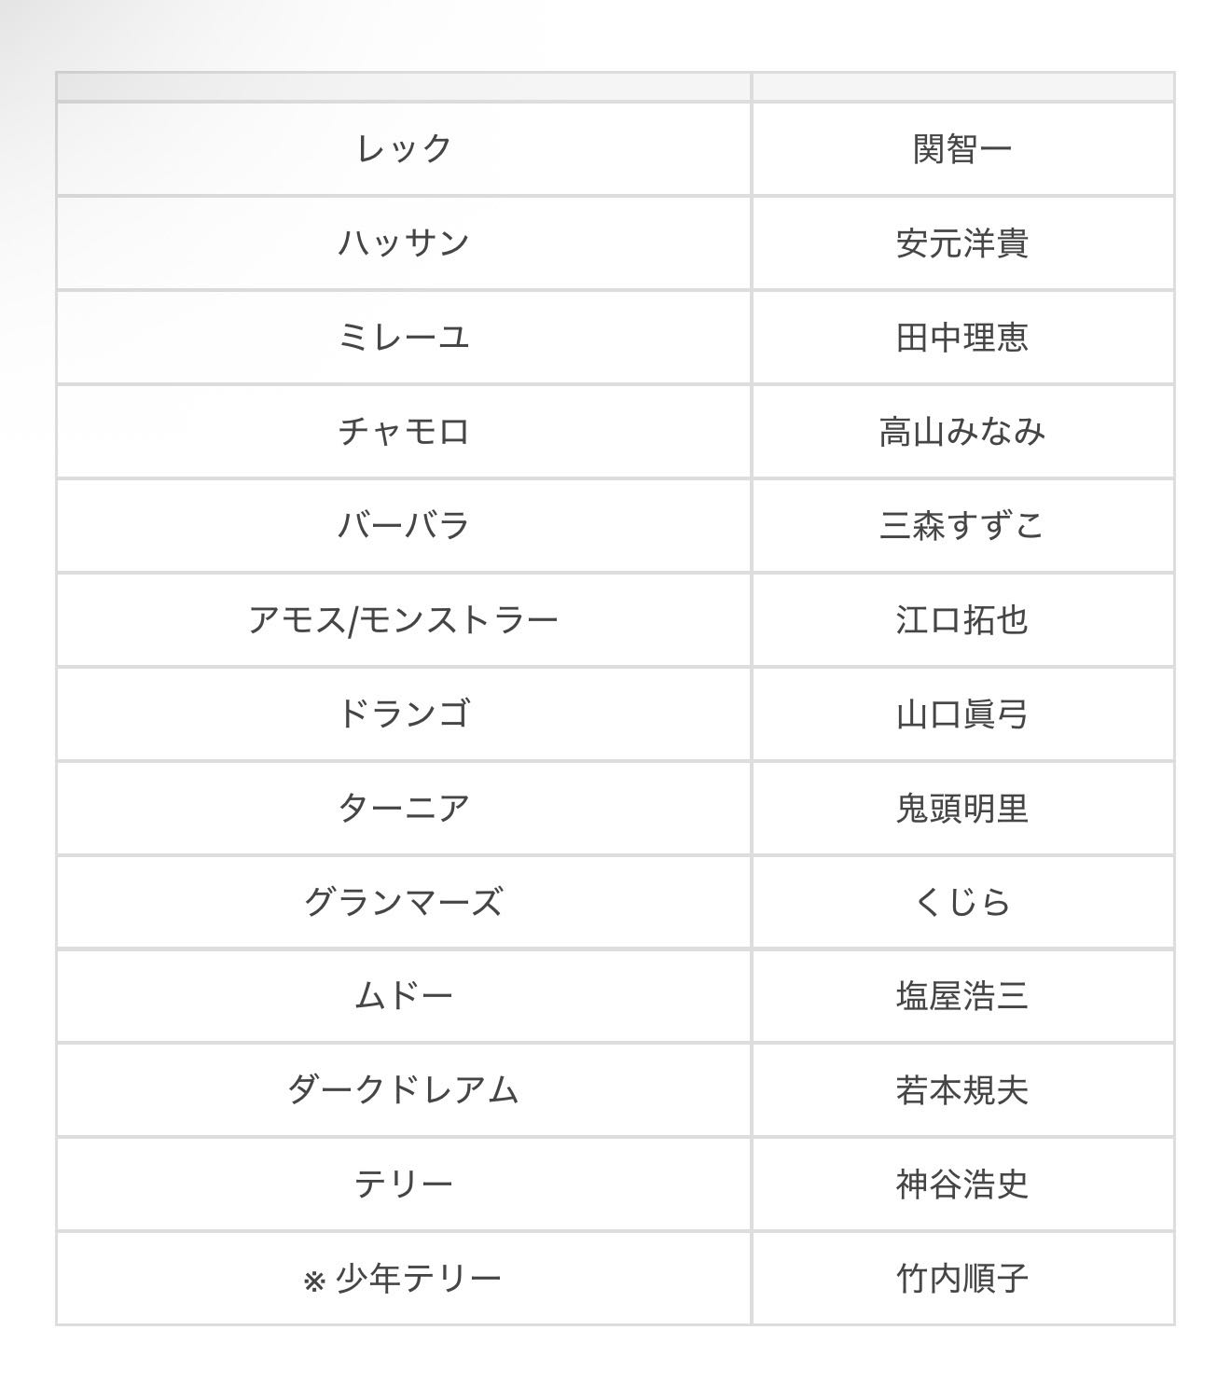Select the 江口拓也 voice actor cell
The image size is (1231, 1399).
(x=962, y=620)
